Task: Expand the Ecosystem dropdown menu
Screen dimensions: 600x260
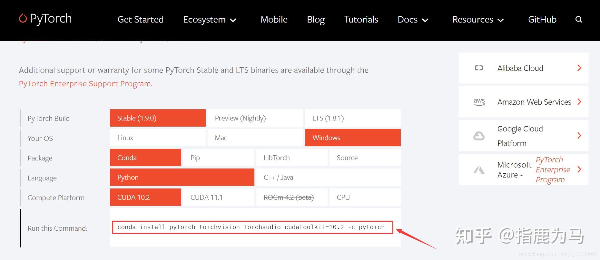Action: (210, 20)
